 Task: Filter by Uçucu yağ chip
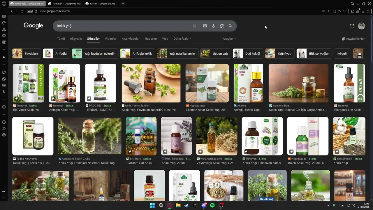click(216, 54)
